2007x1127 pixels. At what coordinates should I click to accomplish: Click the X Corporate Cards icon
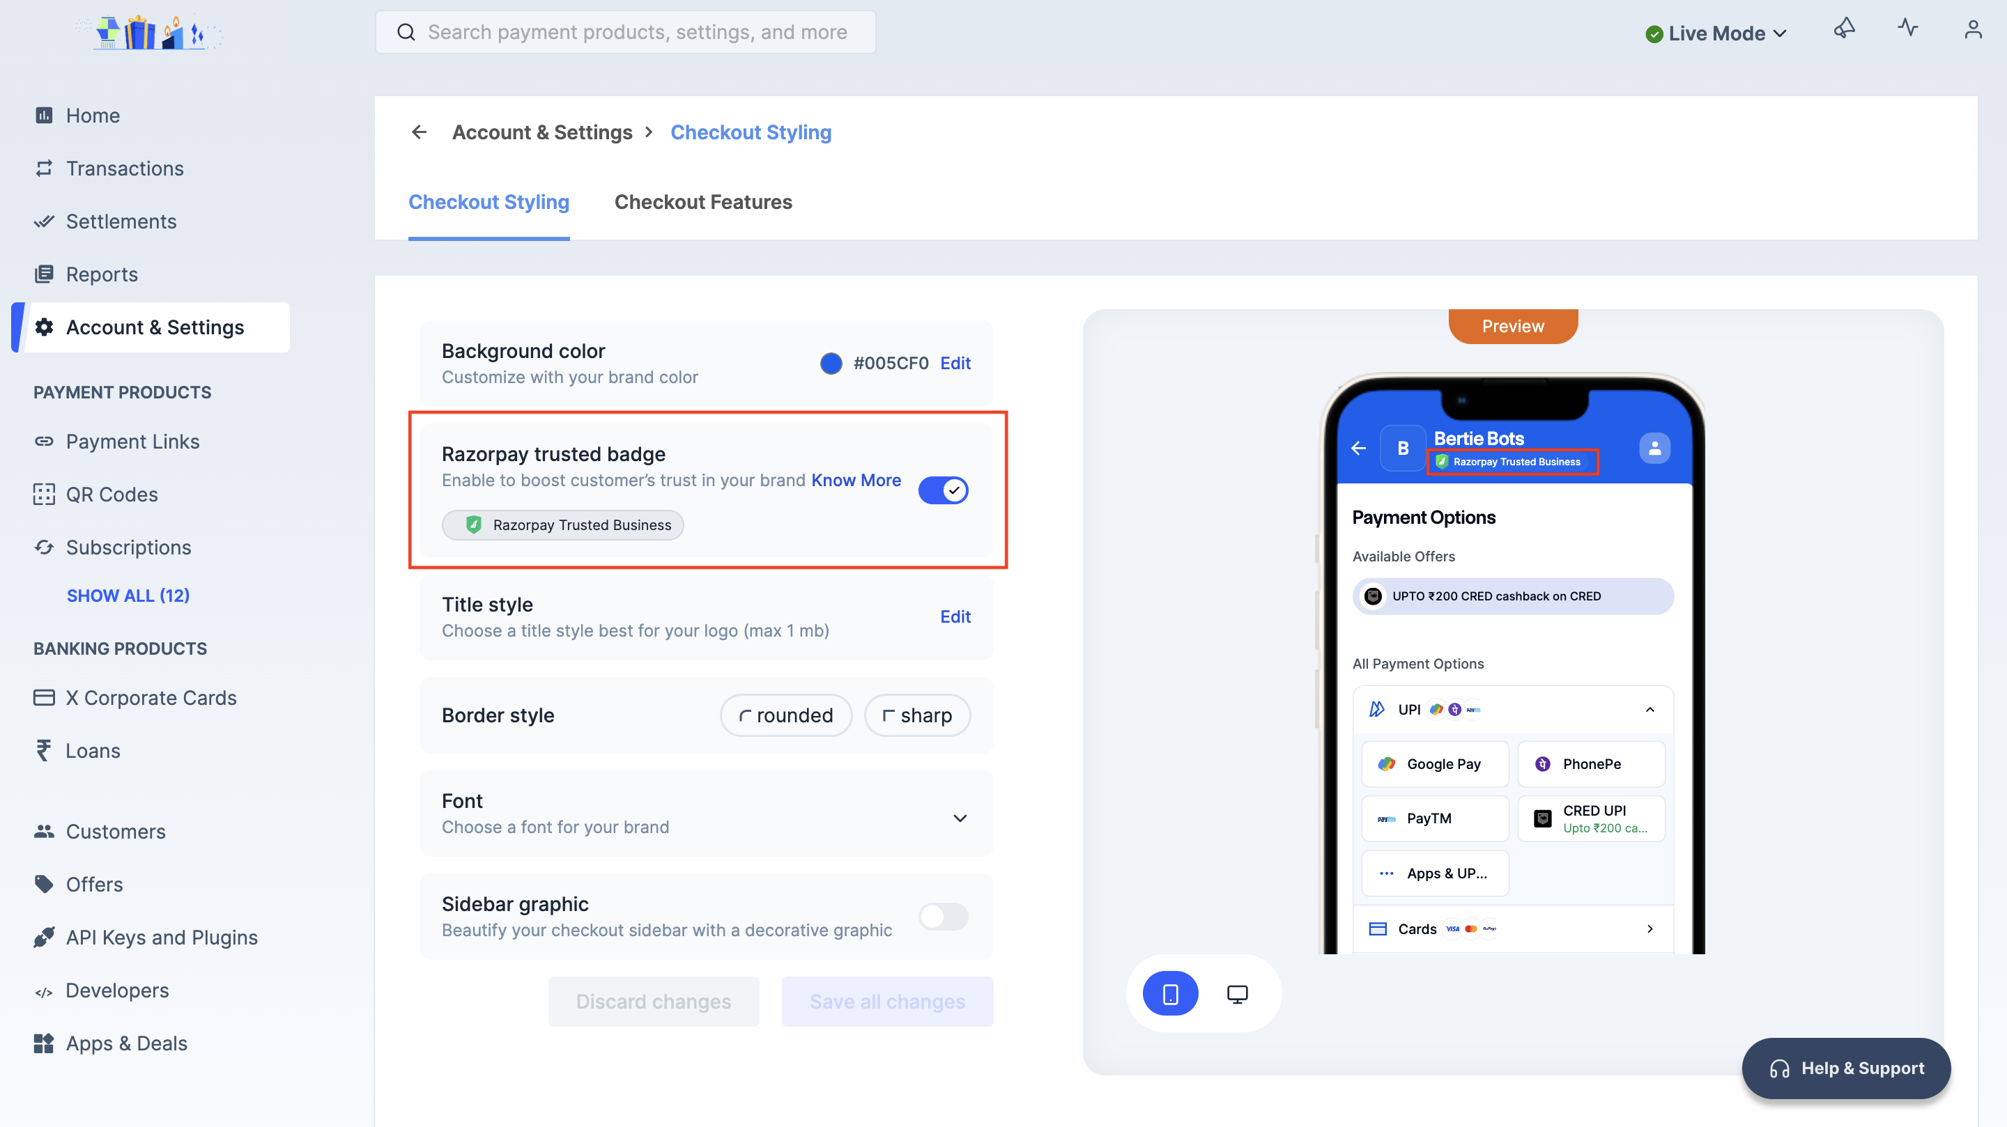point(45,698)
